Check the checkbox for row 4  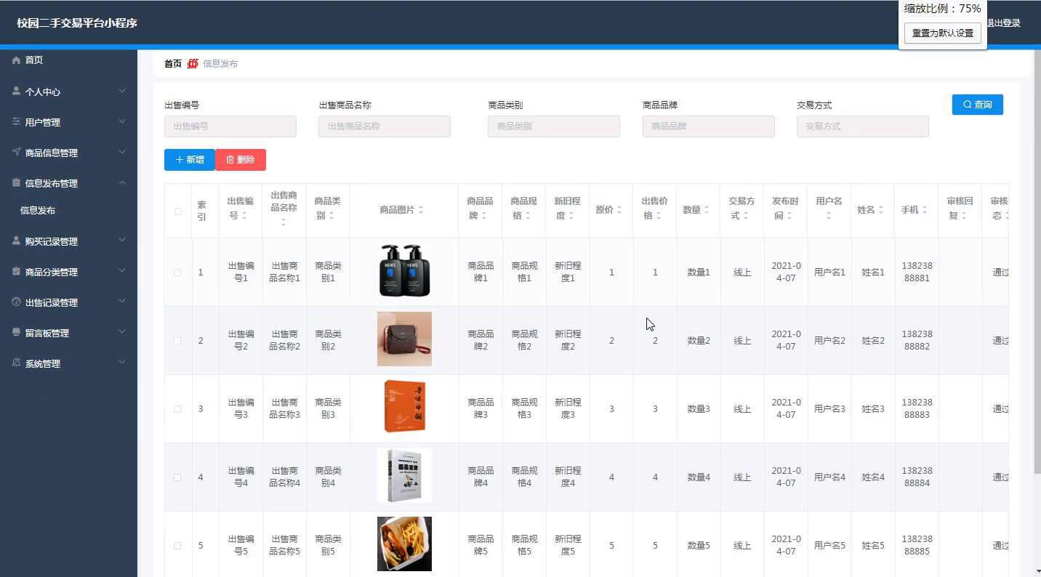pyautogui.click(x=178, y=477)
